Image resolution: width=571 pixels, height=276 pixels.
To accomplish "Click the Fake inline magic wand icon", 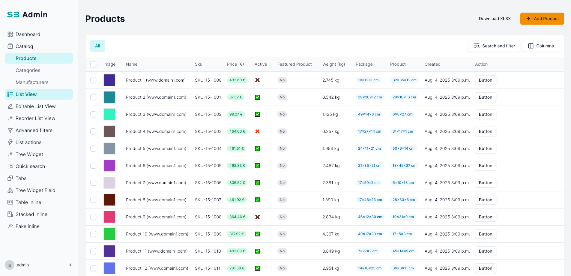I will [10, 226].
